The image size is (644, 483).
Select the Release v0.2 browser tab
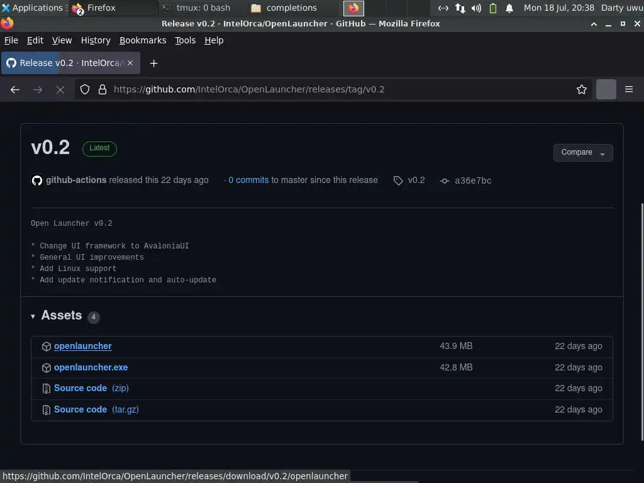point(70,63)
